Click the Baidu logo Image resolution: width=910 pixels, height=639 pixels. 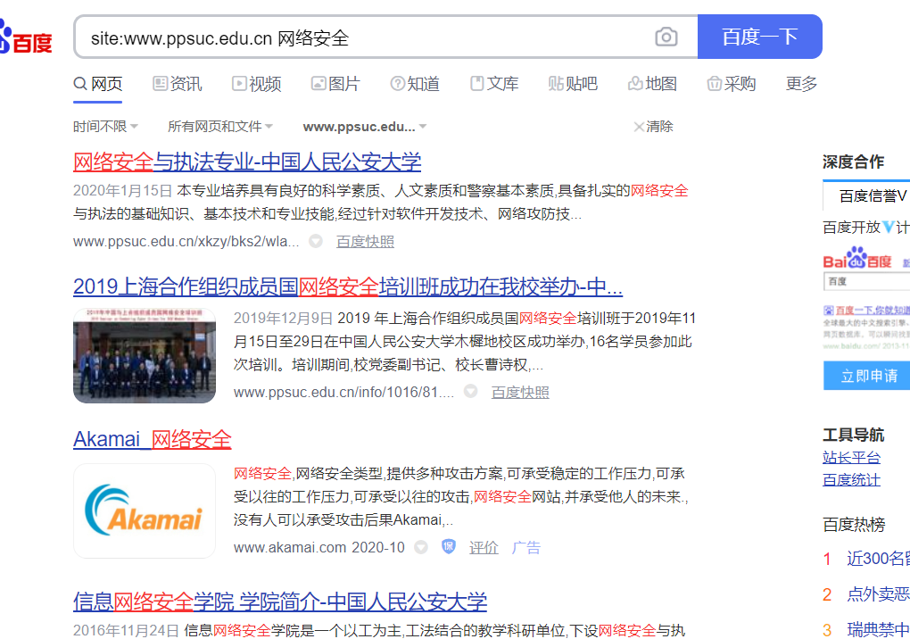[x=26, y=37]
